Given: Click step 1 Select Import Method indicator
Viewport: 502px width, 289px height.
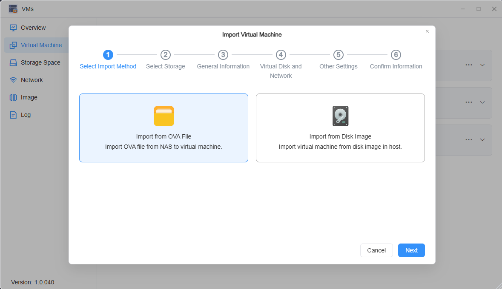Looking at the screenshot, I should coord(108,54).
